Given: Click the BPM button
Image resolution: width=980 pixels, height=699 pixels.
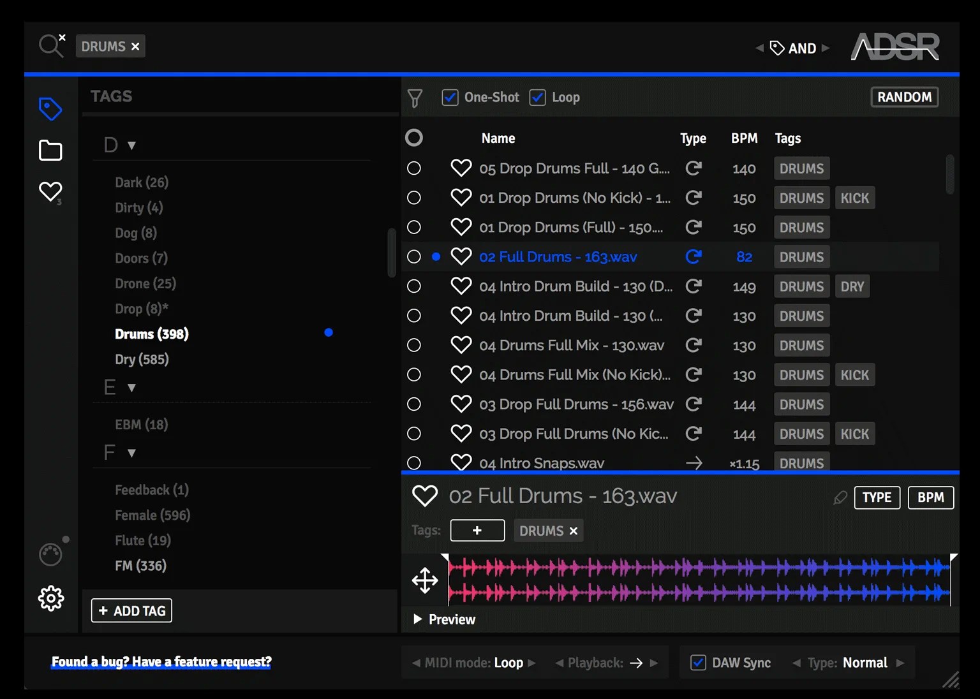Looking at the screenshot, I should (x=931, y=497).
